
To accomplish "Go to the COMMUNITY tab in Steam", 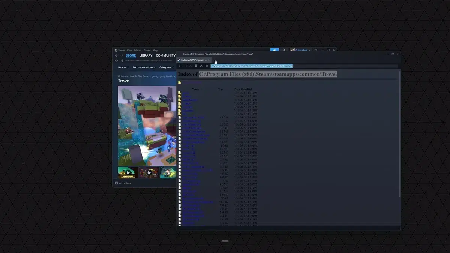I will click(166, 55).
